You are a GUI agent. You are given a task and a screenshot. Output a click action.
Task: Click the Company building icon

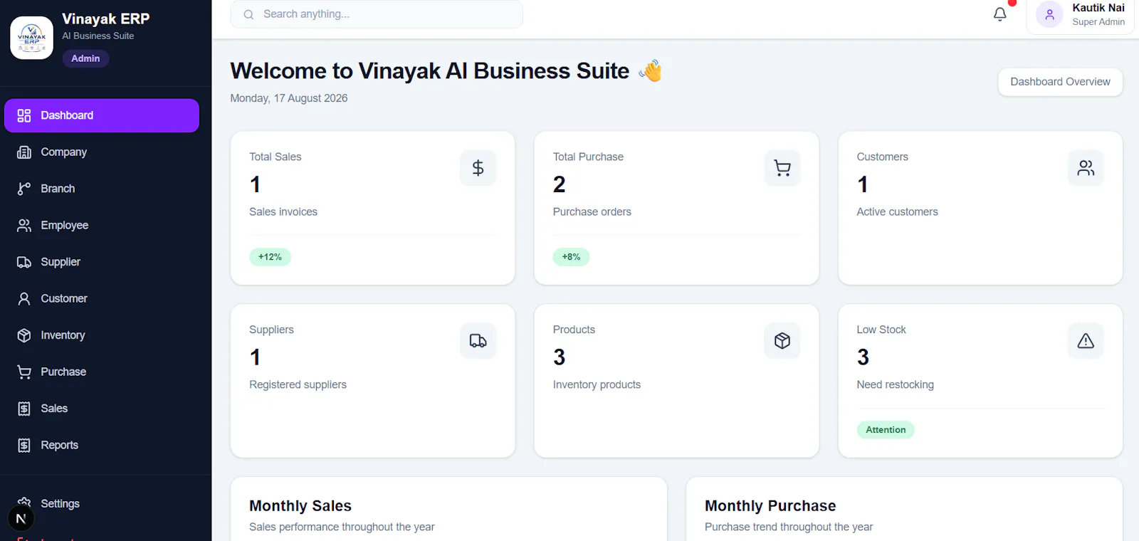[x=24, y=152]
